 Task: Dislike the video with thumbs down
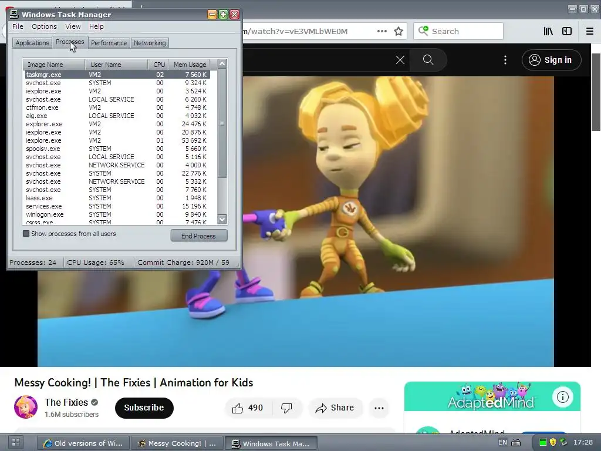click(286, 408)
